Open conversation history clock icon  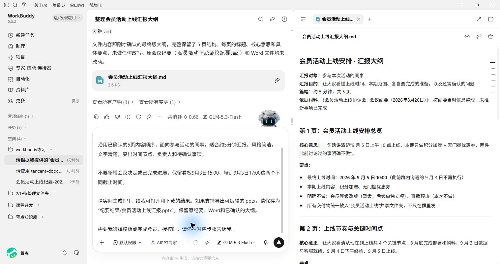point(284,19)
